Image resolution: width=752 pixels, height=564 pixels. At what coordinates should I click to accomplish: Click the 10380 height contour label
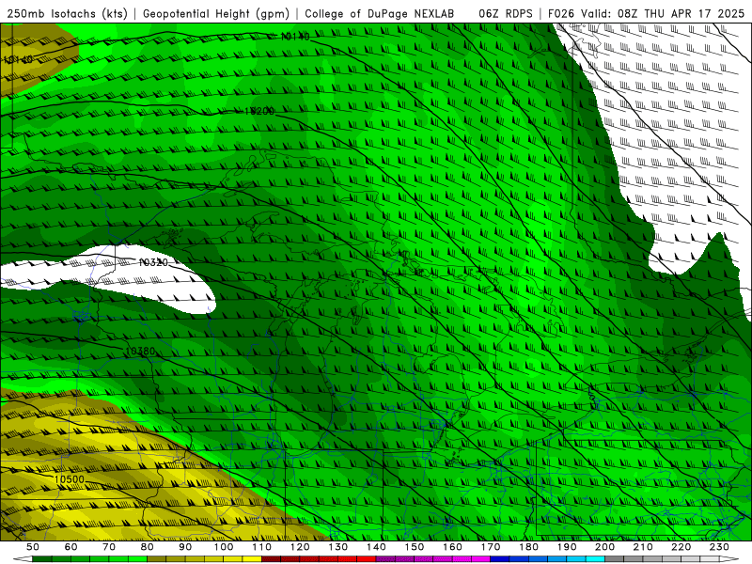point(140,352)
